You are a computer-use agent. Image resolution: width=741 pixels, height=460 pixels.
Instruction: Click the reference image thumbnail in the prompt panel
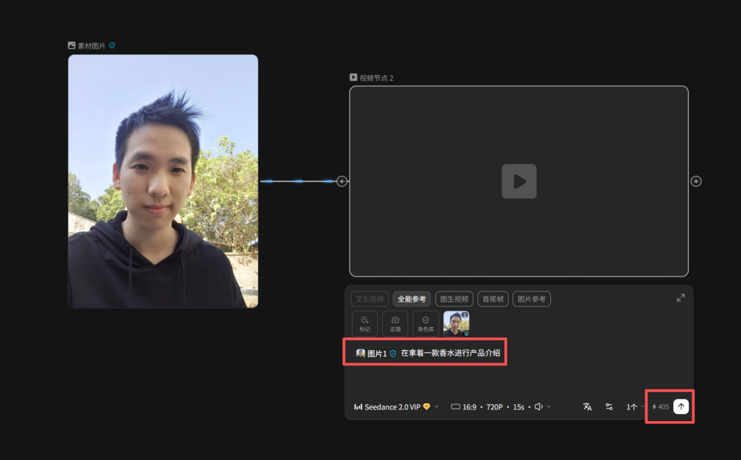pos(456,324)
